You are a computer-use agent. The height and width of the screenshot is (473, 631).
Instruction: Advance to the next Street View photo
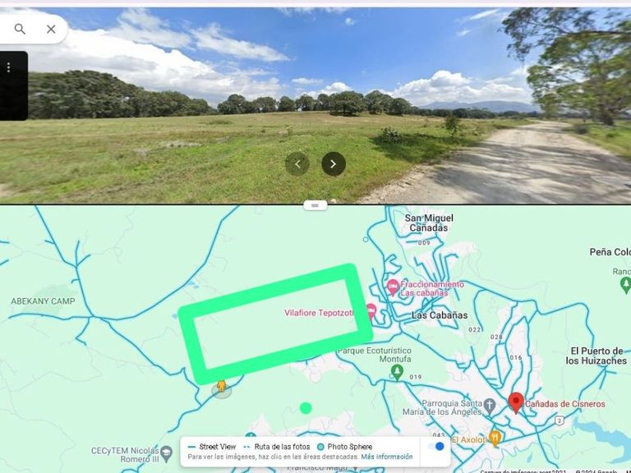click(334, 163)
